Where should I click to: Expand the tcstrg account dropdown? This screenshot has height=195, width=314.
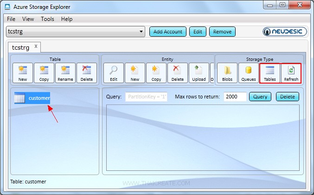pos(141,32)
